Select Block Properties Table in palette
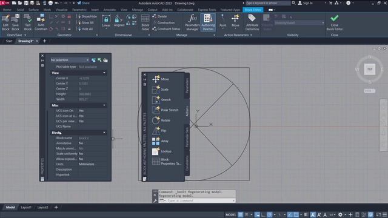The image size is (388, 218). [x=166, y=162]
